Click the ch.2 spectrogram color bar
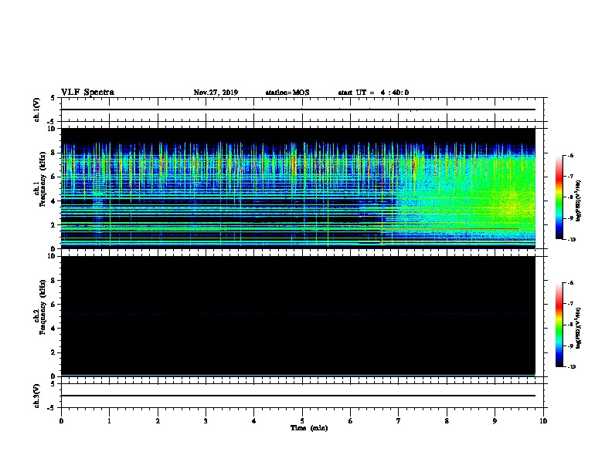Viewport: 612px width, 472px height. pyautogui.click(x=560, y=325)
